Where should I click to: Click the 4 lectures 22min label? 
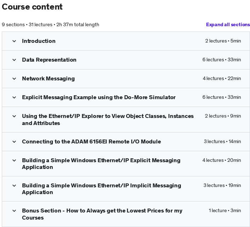(x=222, y=79)
